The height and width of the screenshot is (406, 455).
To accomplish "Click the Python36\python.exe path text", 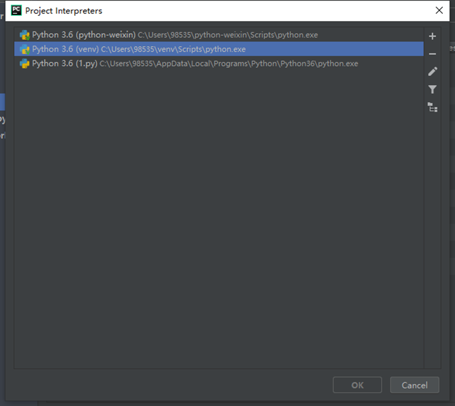I will click(229, 64).
